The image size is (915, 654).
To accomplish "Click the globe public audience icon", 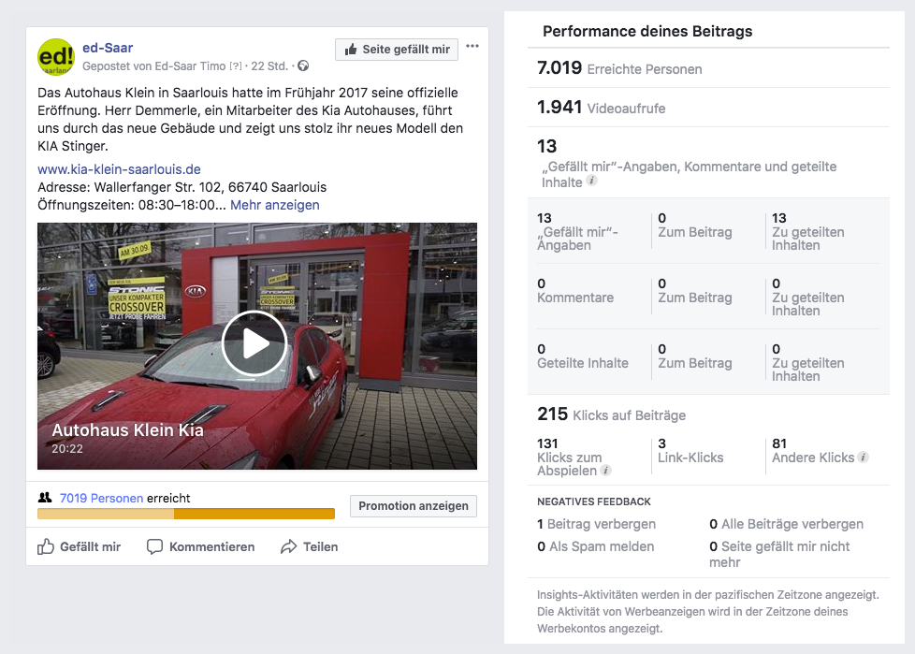I will tap(303, 65).
